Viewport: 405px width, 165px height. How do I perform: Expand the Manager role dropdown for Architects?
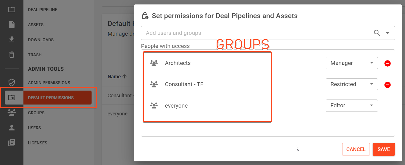(352, 63)
